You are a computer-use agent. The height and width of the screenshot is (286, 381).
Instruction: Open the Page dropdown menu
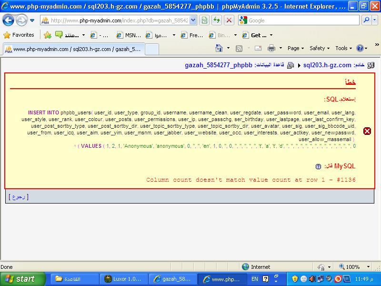coord(296,48)
